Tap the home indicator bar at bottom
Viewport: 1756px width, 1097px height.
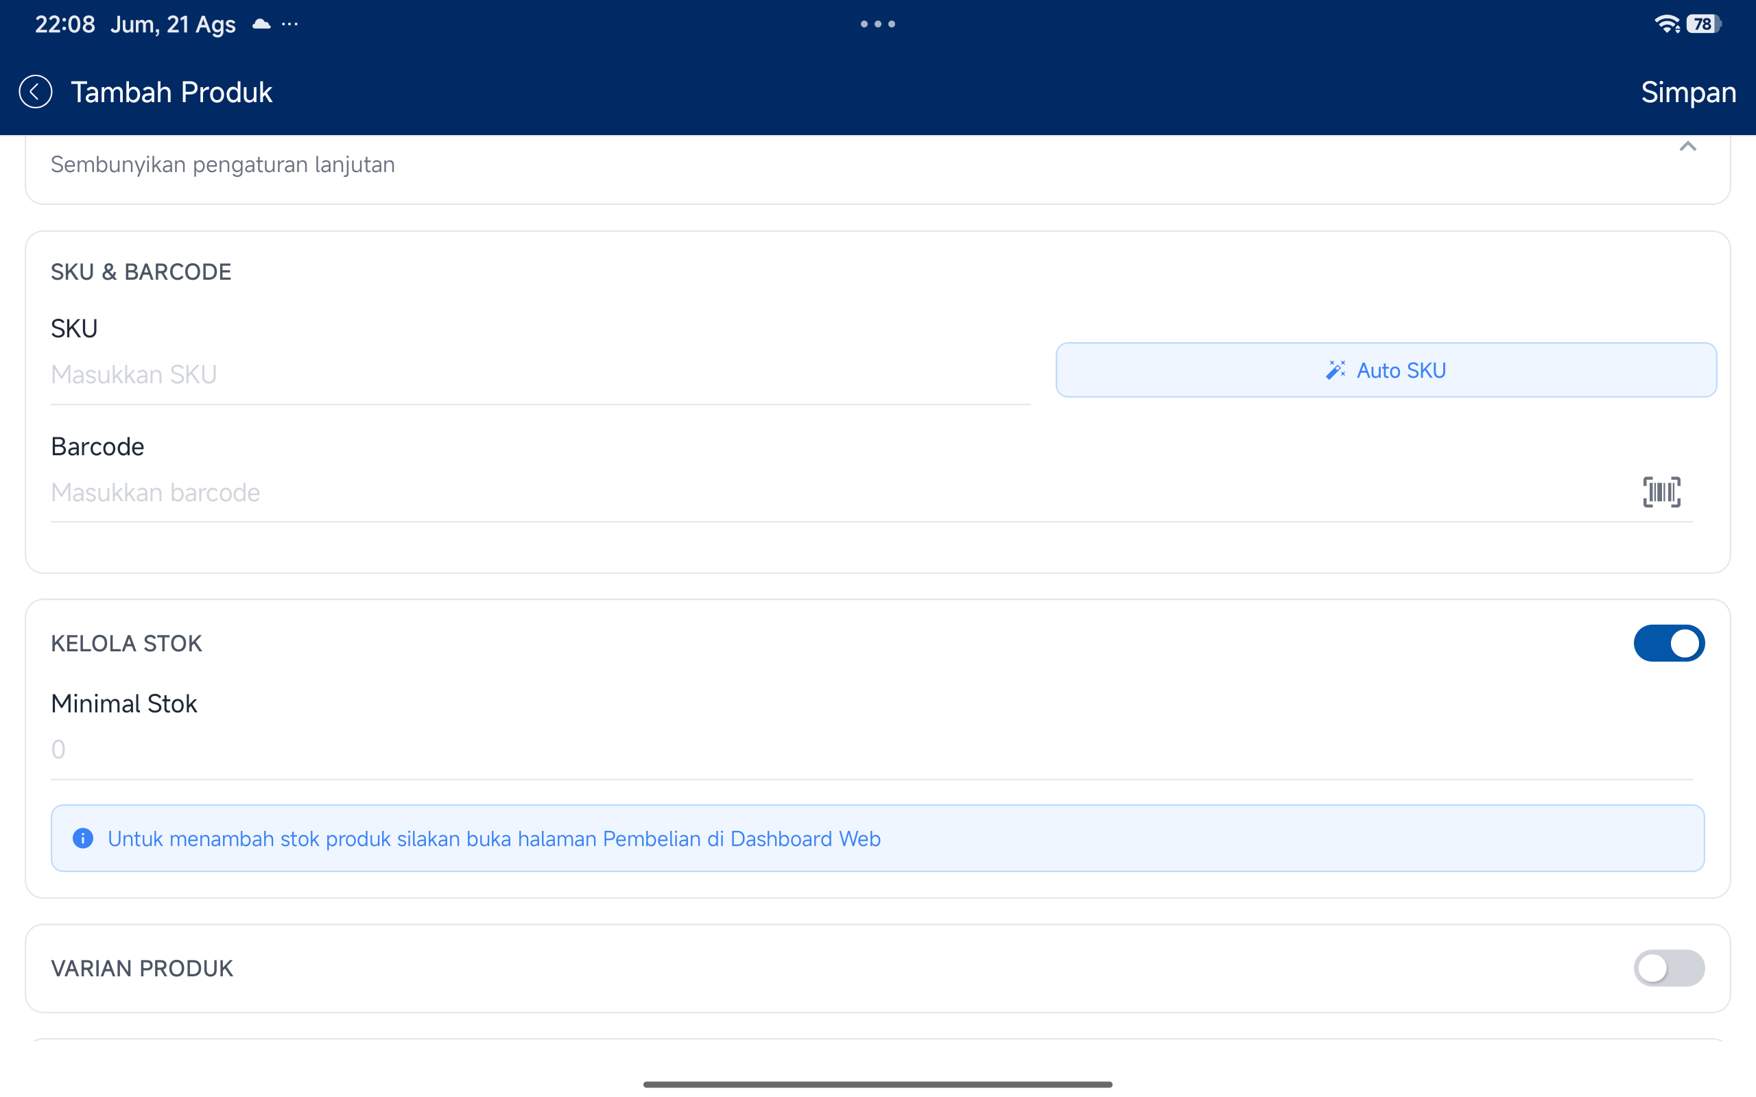pos(878,1084)
